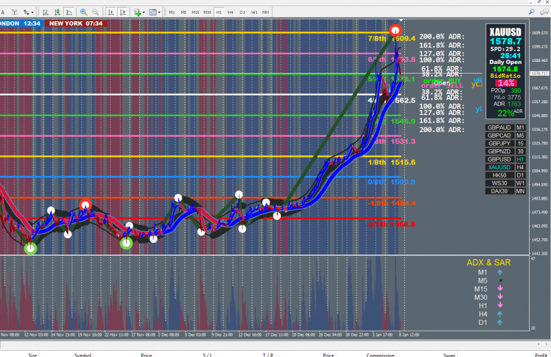Click the horizontal scrollbar right arrow
551x357 pixels.
(547, 345)
